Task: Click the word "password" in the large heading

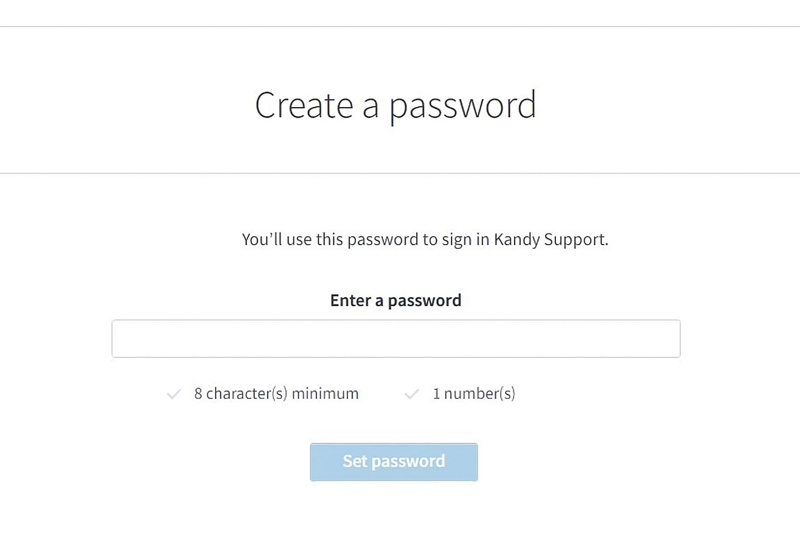Action: pos(463,107)
